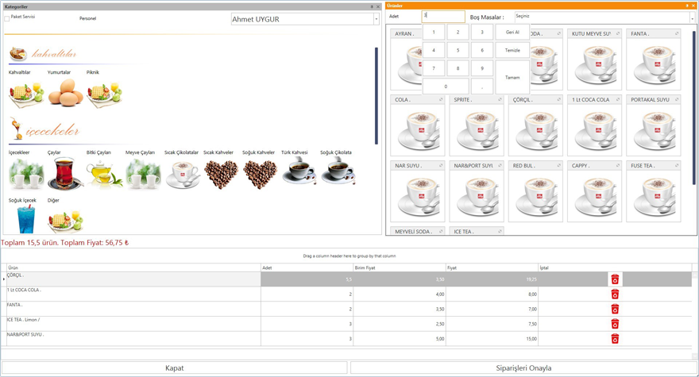This screenshot has width=699, height=377.
Task: Enable the Paket Servisi checkbox
Action: click(x=6, y=19)
